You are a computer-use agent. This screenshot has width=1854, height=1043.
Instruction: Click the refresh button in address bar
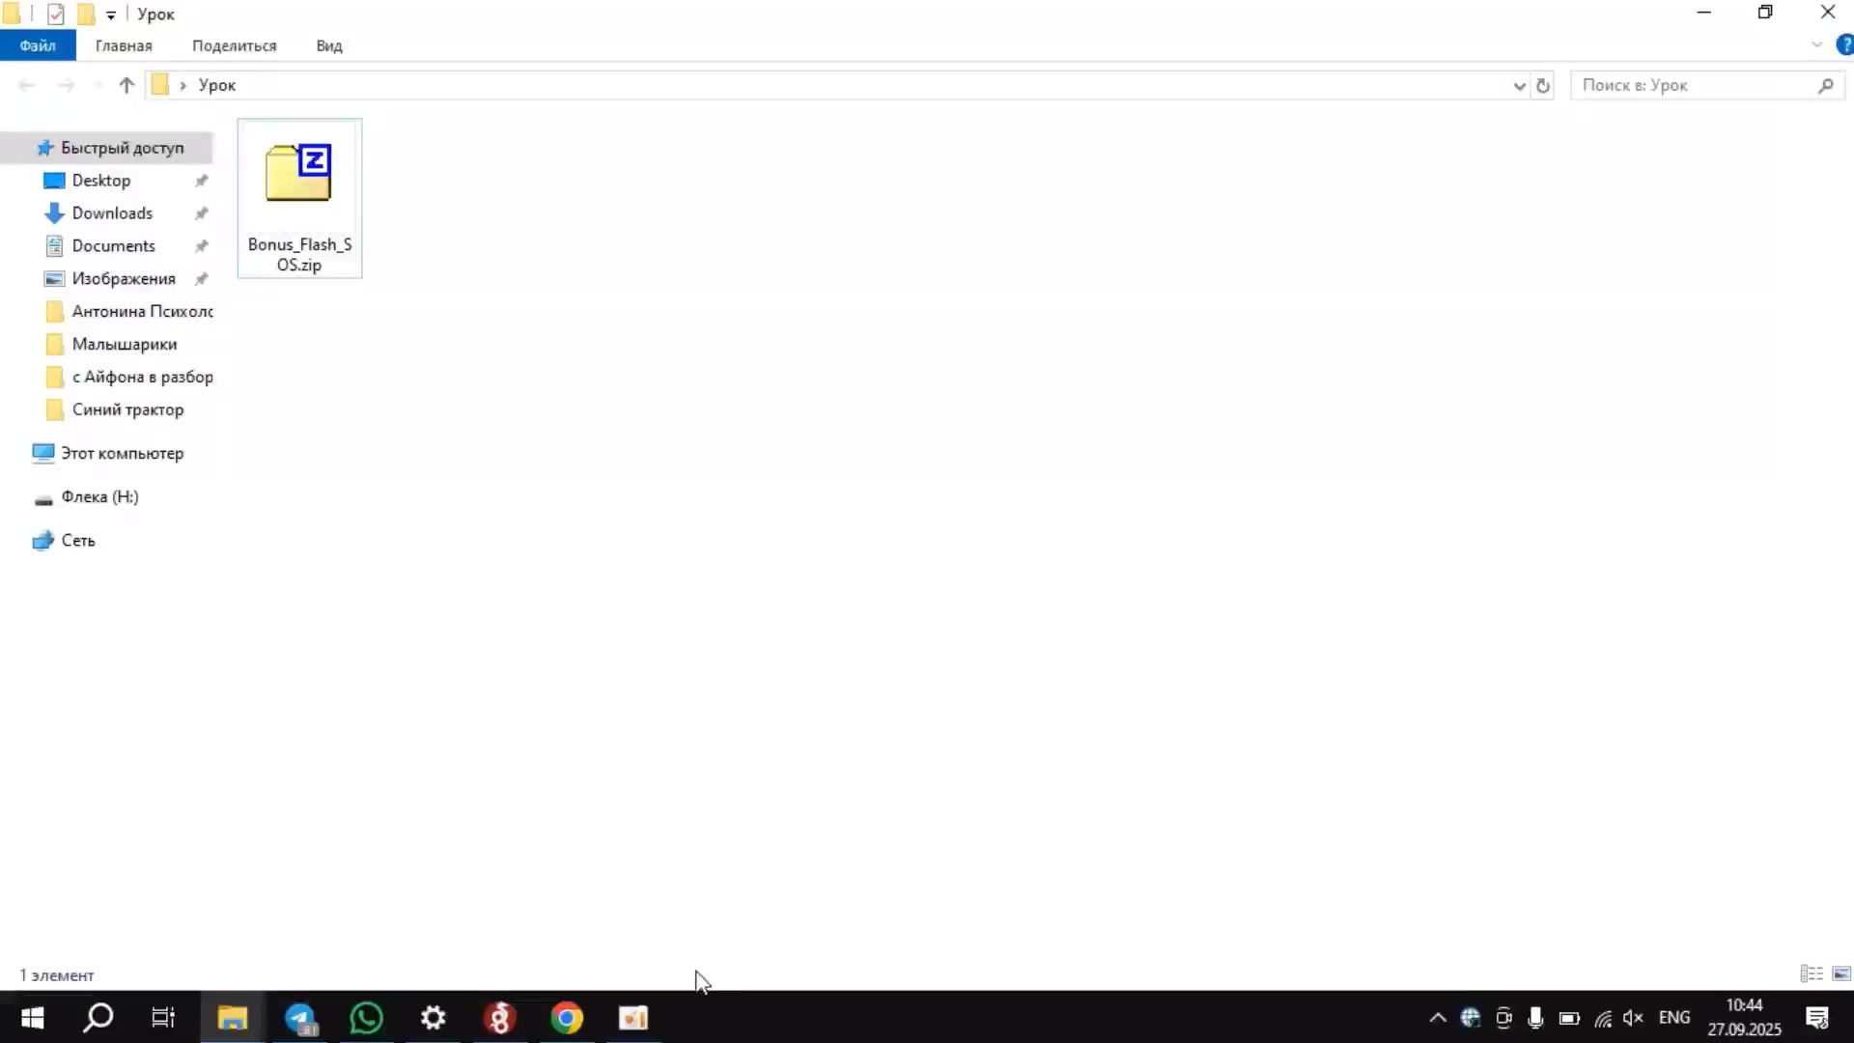tap(1543, 85)
